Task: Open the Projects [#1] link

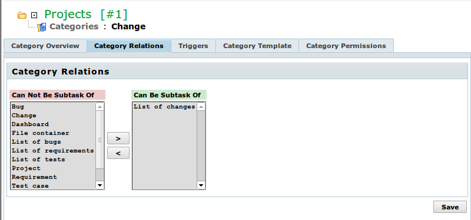Action: (x=86, y=14)
